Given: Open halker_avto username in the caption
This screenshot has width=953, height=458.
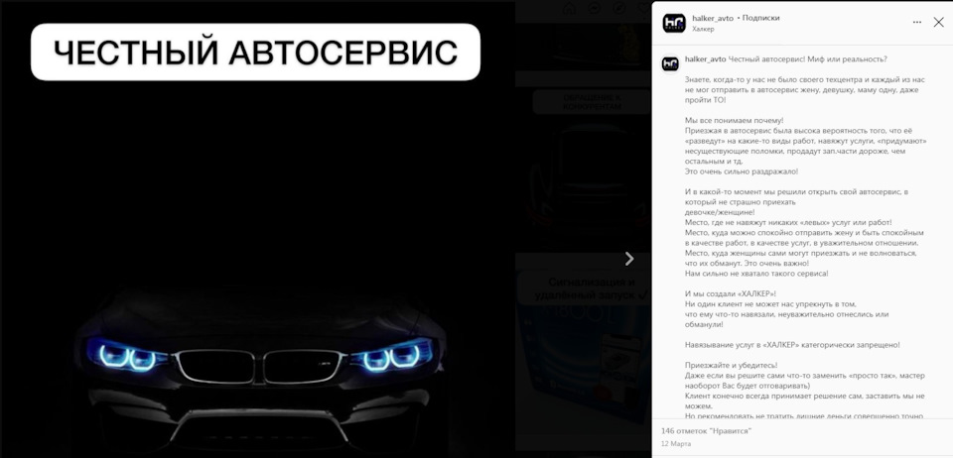Looking at the screenshot, I should coord(705,58).
